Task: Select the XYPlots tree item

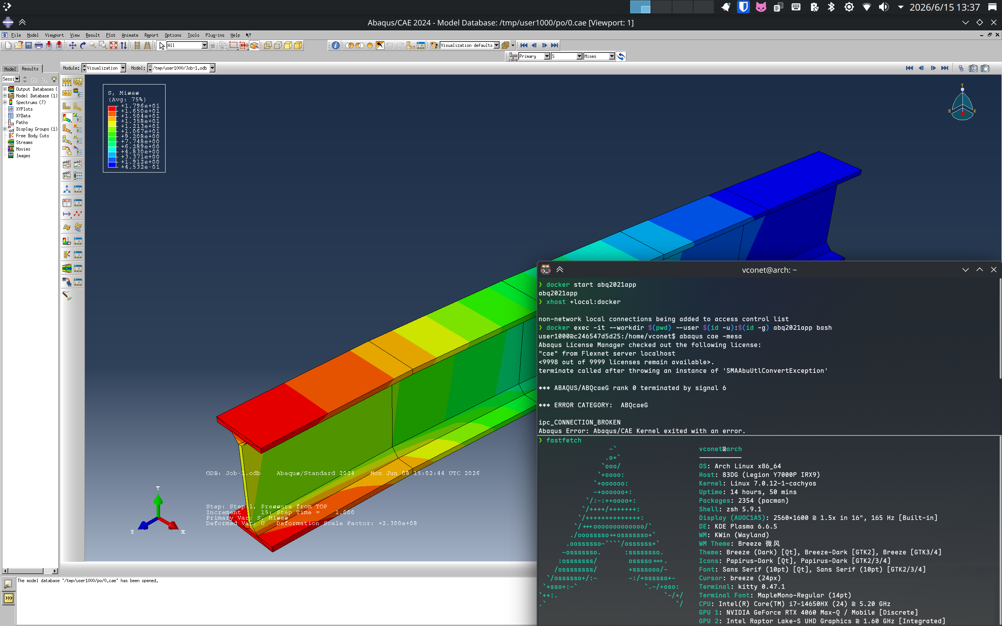Action: pos(24,109)
